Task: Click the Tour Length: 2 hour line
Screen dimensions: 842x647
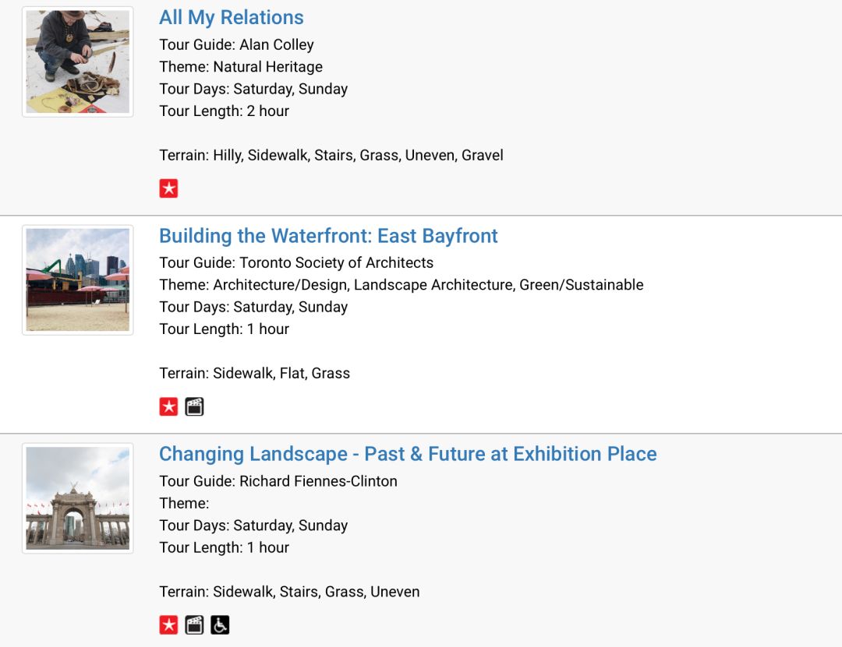Action: [224, 111]
